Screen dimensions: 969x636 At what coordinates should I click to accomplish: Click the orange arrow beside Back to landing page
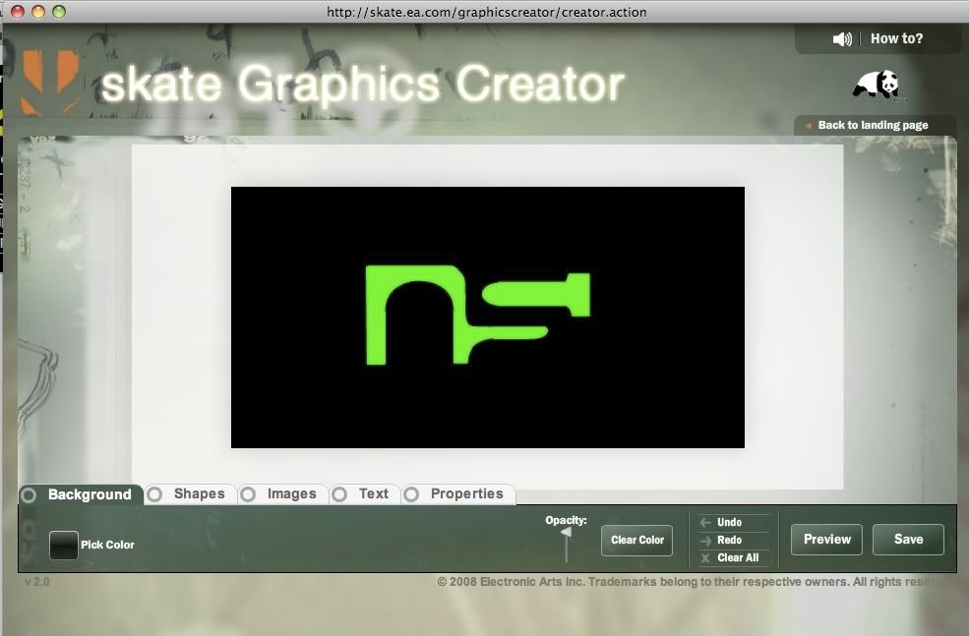808,126
